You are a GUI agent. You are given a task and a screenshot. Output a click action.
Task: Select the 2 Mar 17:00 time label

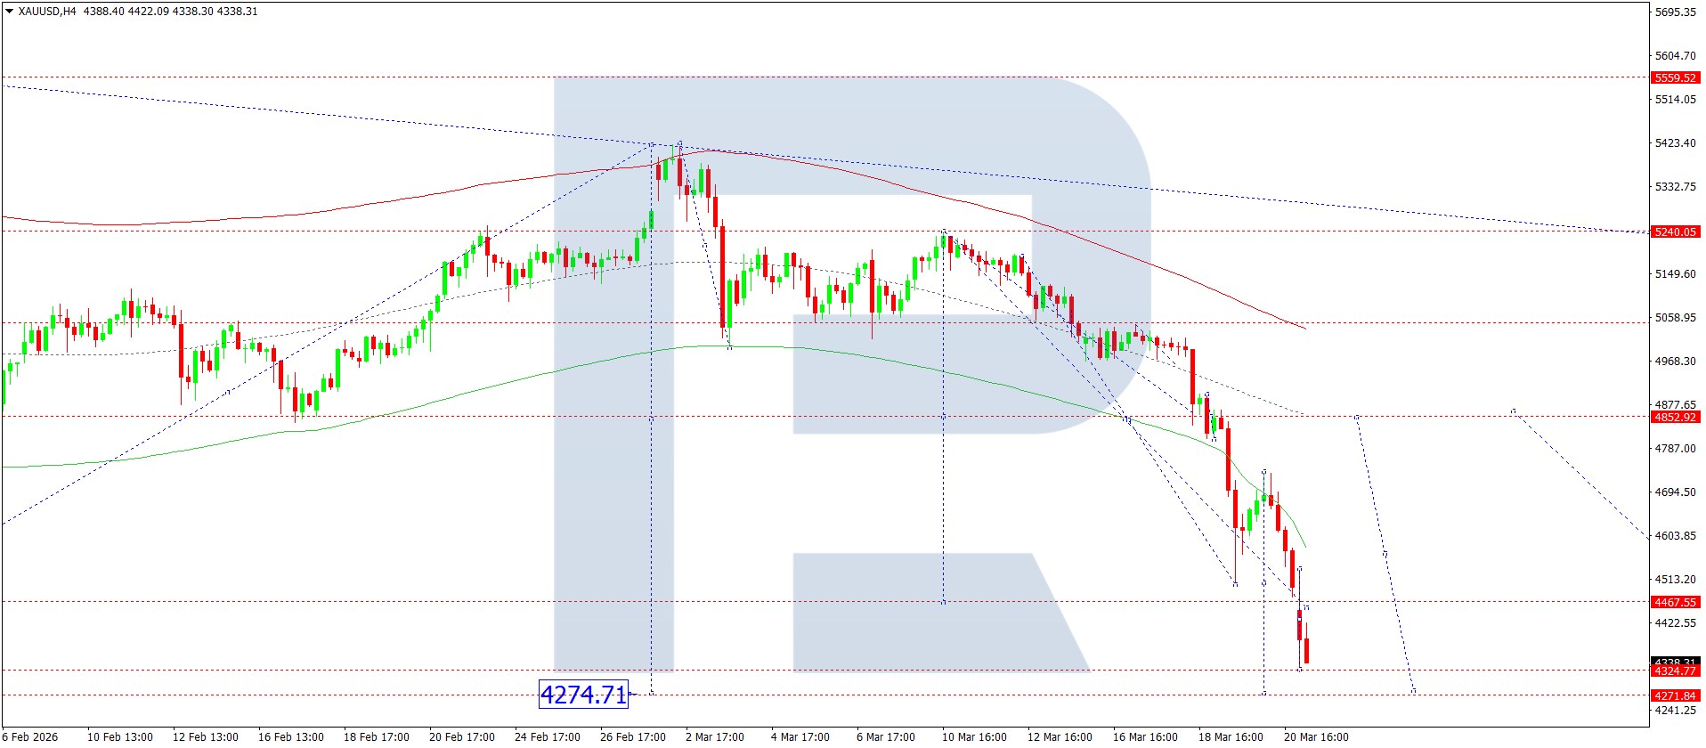714,736
